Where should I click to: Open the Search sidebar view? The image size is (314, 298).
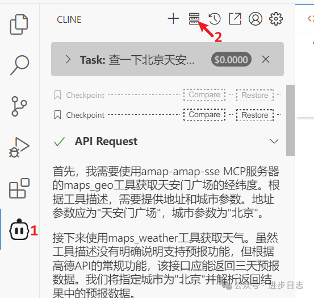tap(19, 65)
